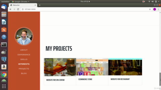Bookmark this page with the star
The width and height of the screenshot is (161, 90).
click(150, 9)
